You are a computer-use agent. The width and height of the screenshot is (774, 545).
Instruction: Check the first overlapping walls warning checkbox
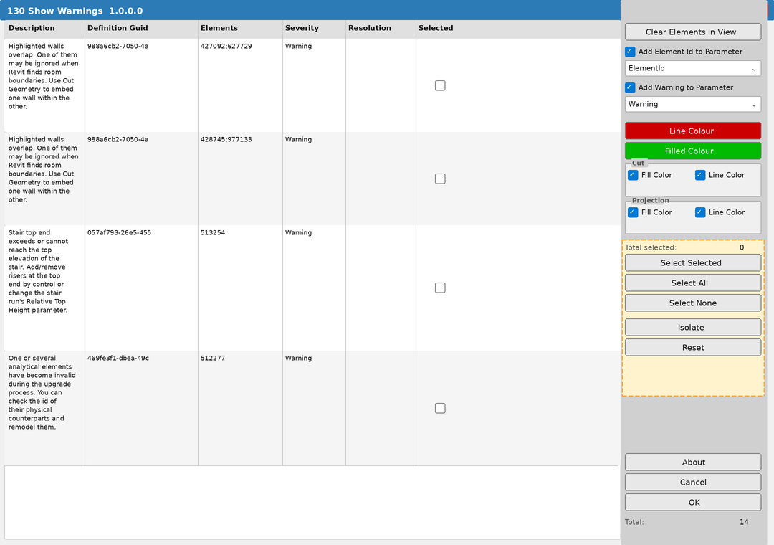point(439,85)
